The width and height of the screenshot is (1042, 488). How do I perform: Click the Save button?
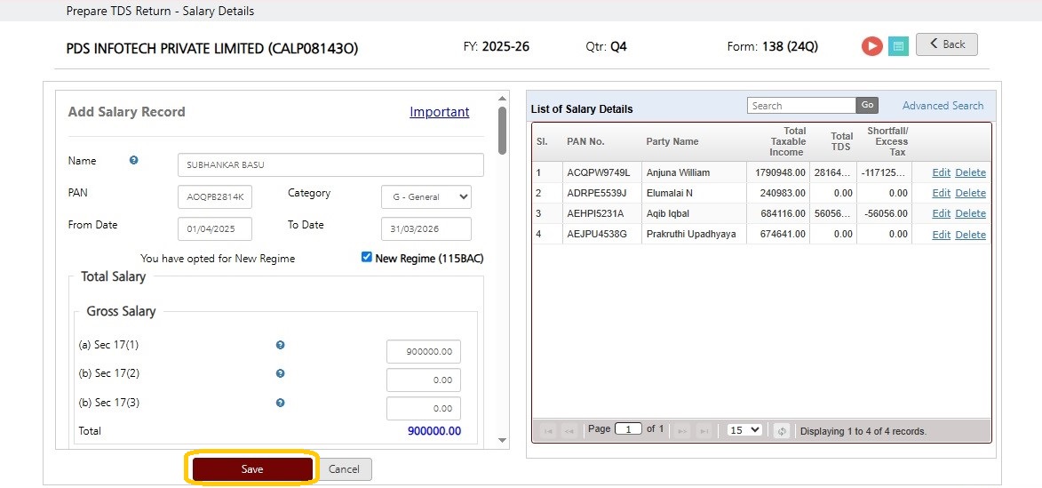pos(252,468)
